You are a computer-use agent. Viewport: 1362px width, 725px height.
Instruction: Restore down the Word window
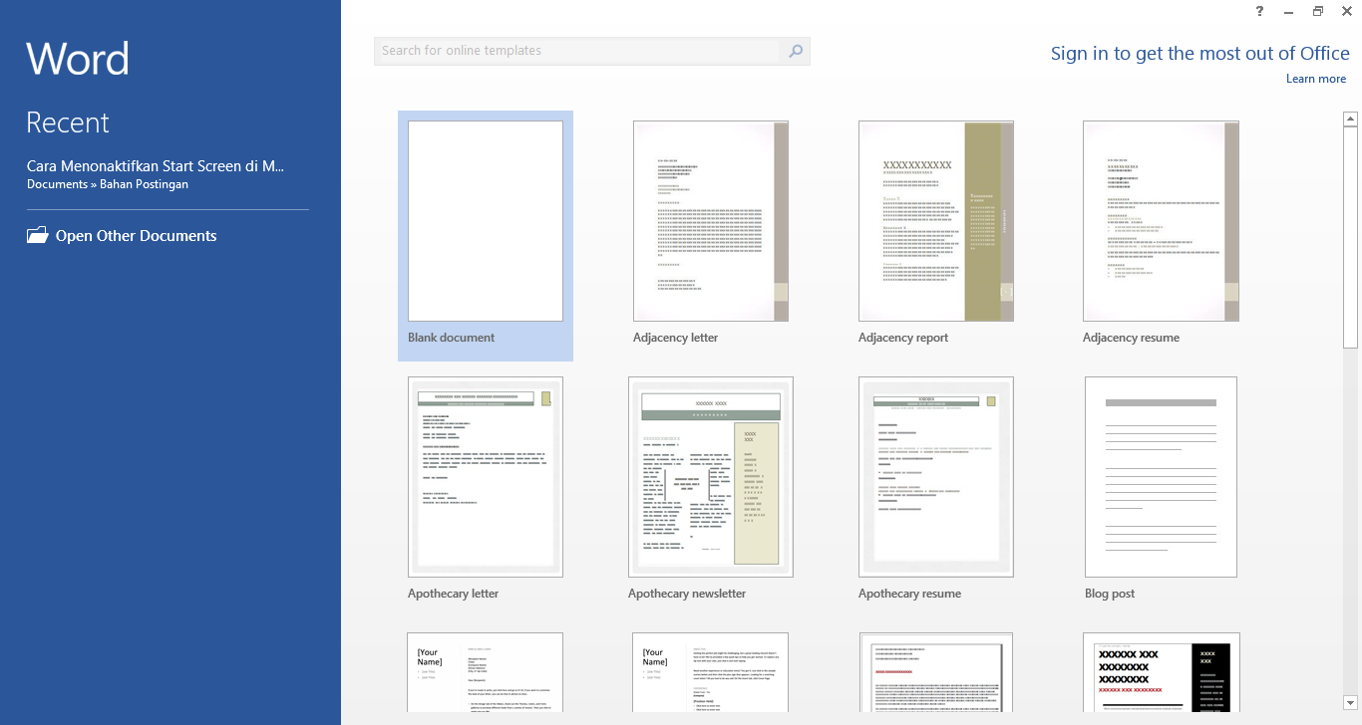pyautogui.click(x=1318, y=11)
